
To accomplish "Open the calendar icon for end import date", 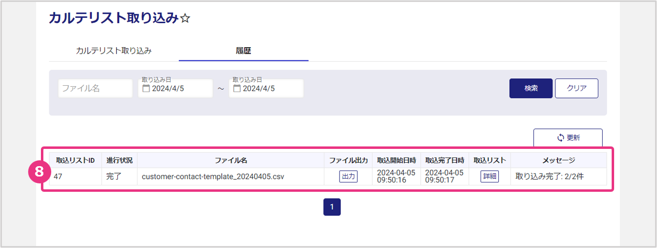I will click(x=237, y=89).
